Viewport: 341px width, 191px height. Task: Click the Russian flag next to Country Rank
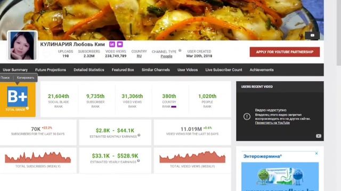(x=174, y=107)
